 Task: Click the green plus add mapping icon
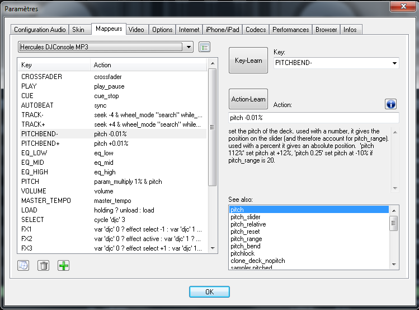point(64,265)
